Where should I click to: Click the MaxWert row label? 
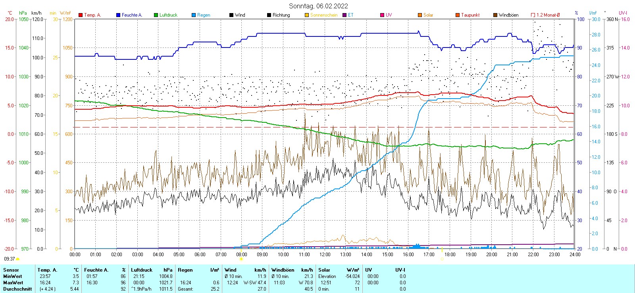tap(13, 283)
